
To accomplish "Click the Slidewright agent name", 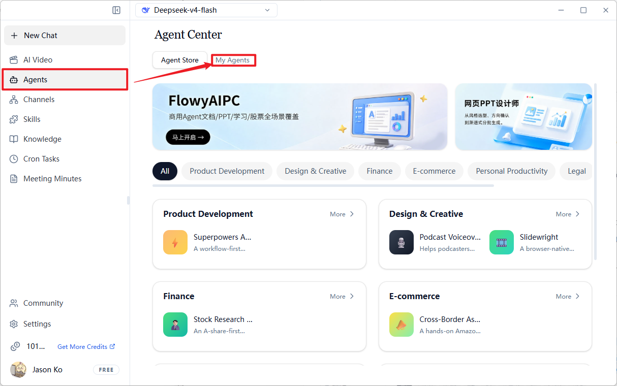I will [x=539, y=237].
